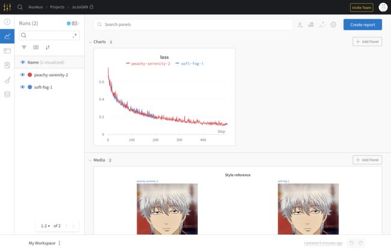
Task: Click the Create report button
Action: 363,25
